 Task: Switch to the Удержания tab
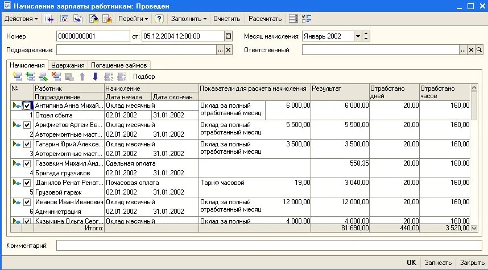point(68,65)
